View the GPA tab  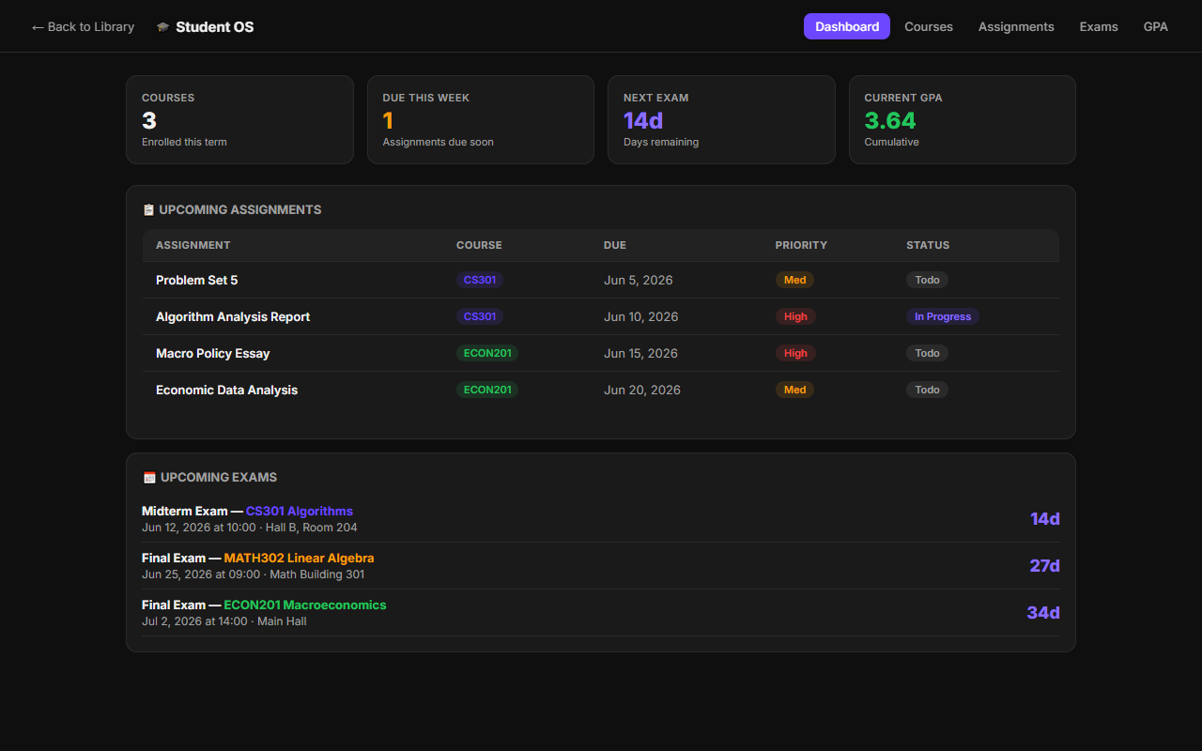pos(1156,26)
